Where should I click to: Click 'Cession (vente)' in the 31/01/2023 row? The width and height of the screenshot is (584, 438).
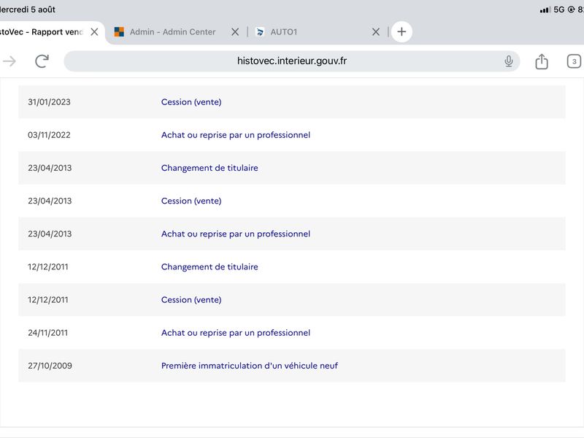point(191,102)
